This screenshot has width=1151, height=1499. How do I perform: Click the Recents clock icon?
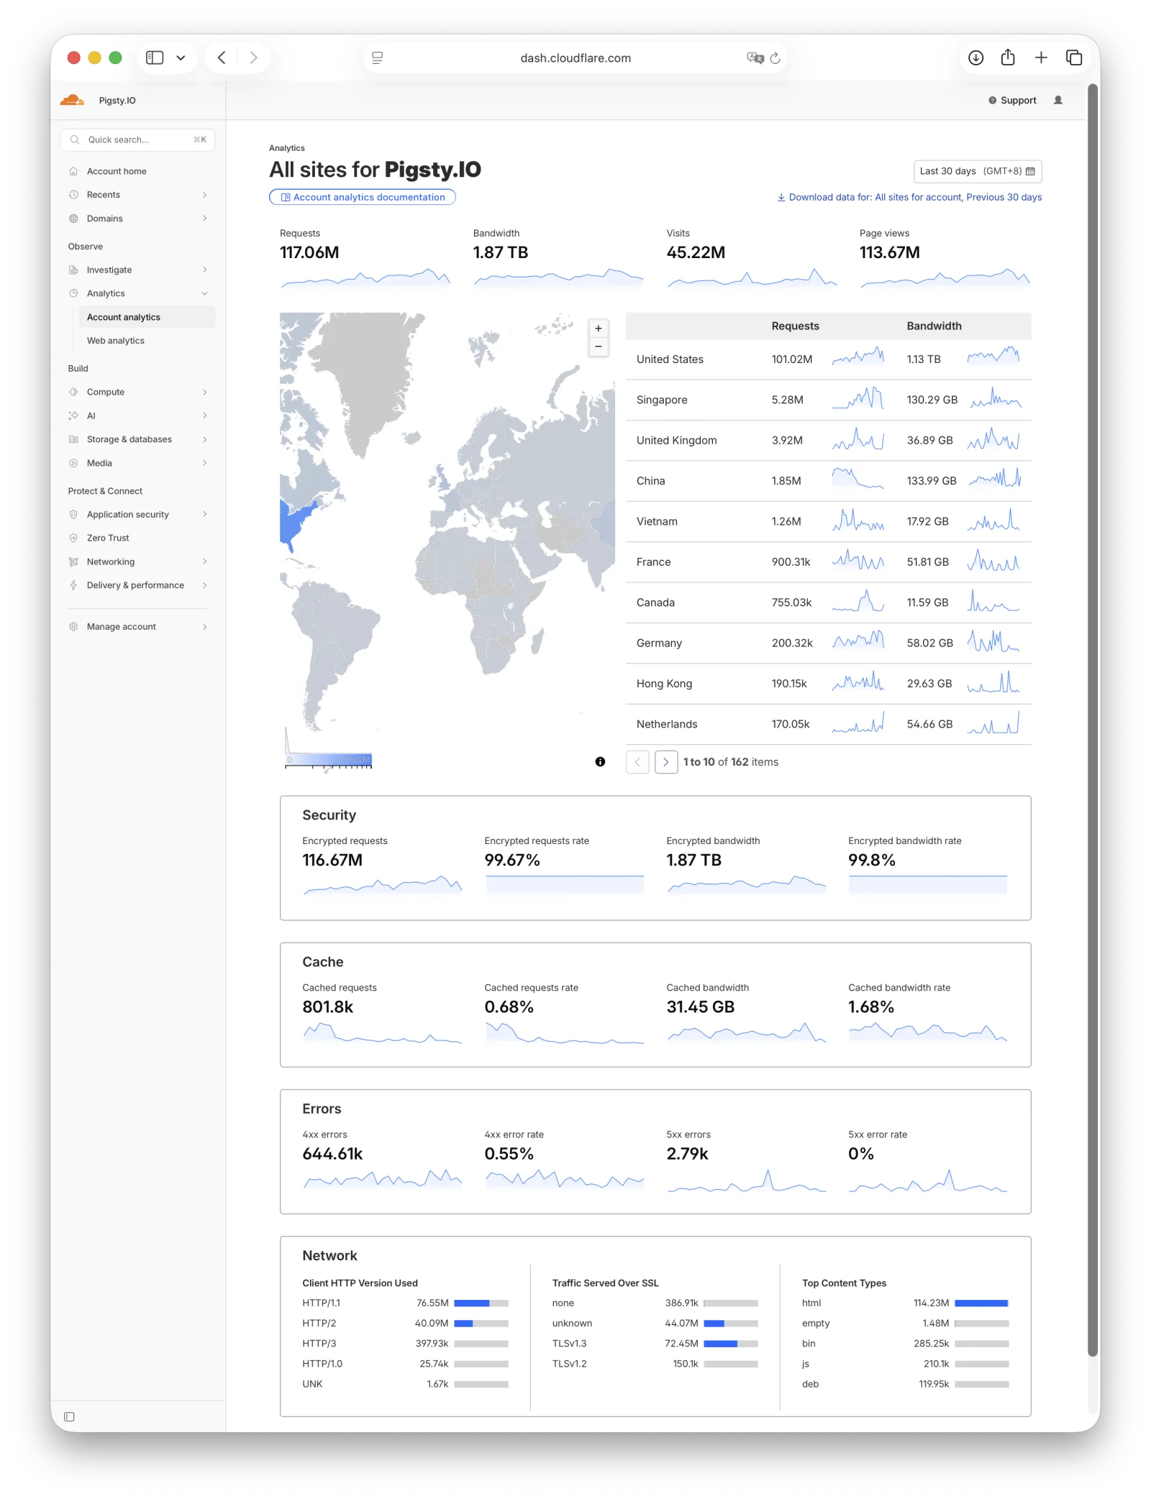(73, 195)
